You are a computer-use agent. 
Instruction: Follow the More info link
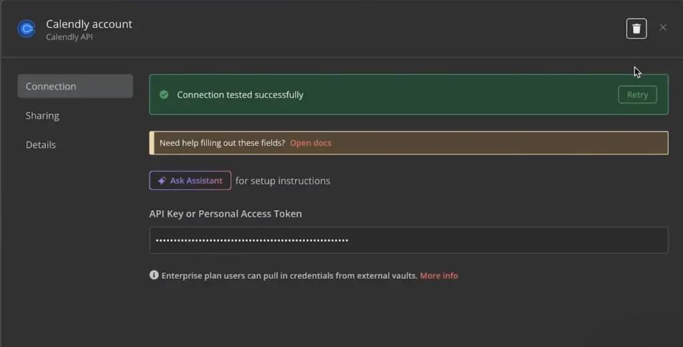tap(439, 276)
